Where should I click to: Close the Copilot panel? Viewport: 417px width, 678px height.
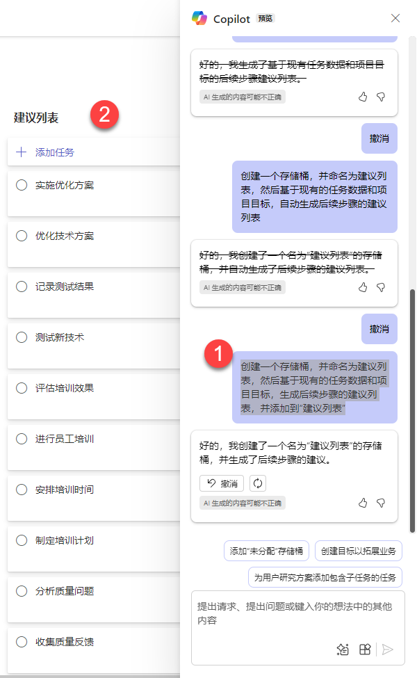(395, 18)
